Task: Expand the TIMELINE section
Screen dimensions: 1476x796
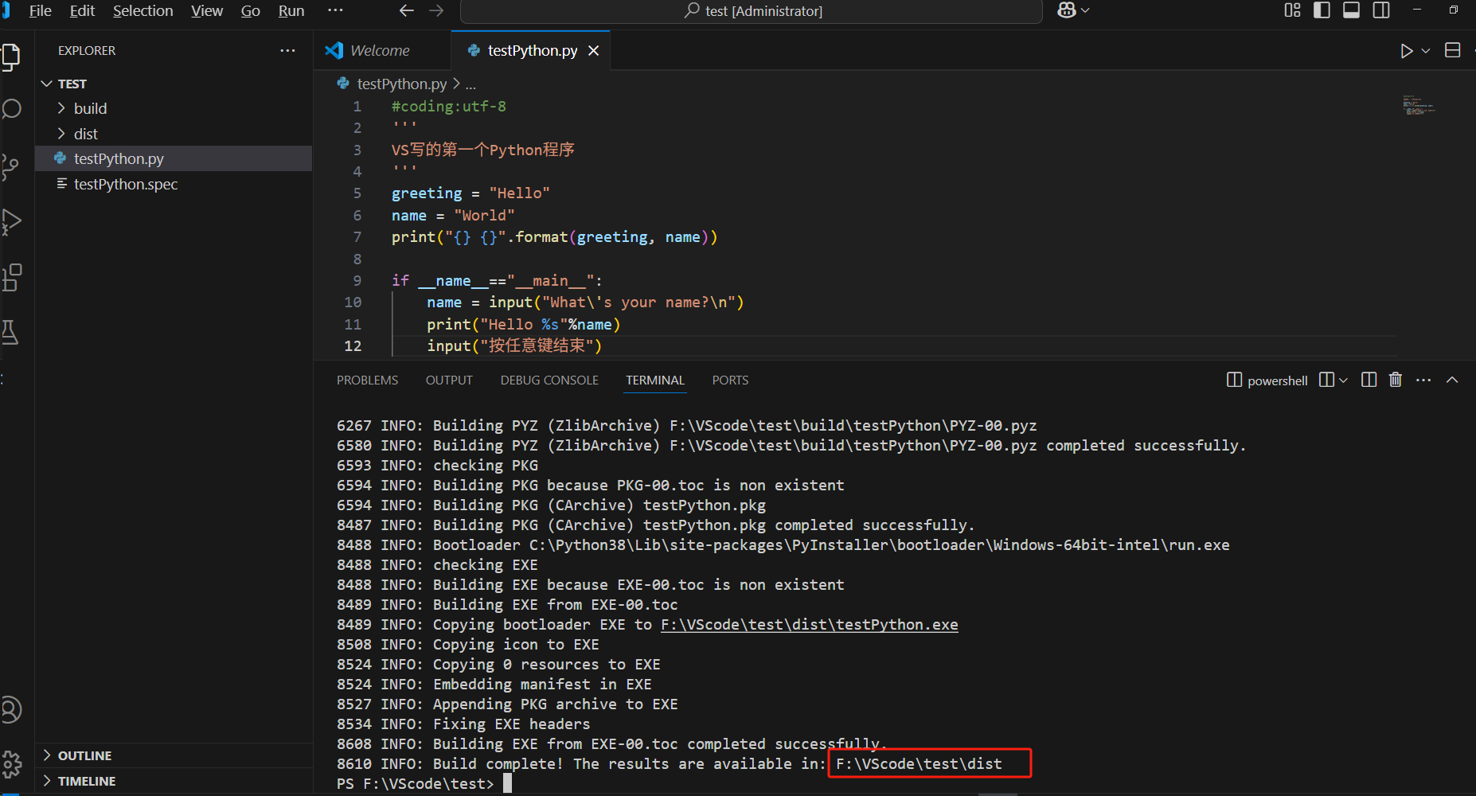Action: pos(174,781)
